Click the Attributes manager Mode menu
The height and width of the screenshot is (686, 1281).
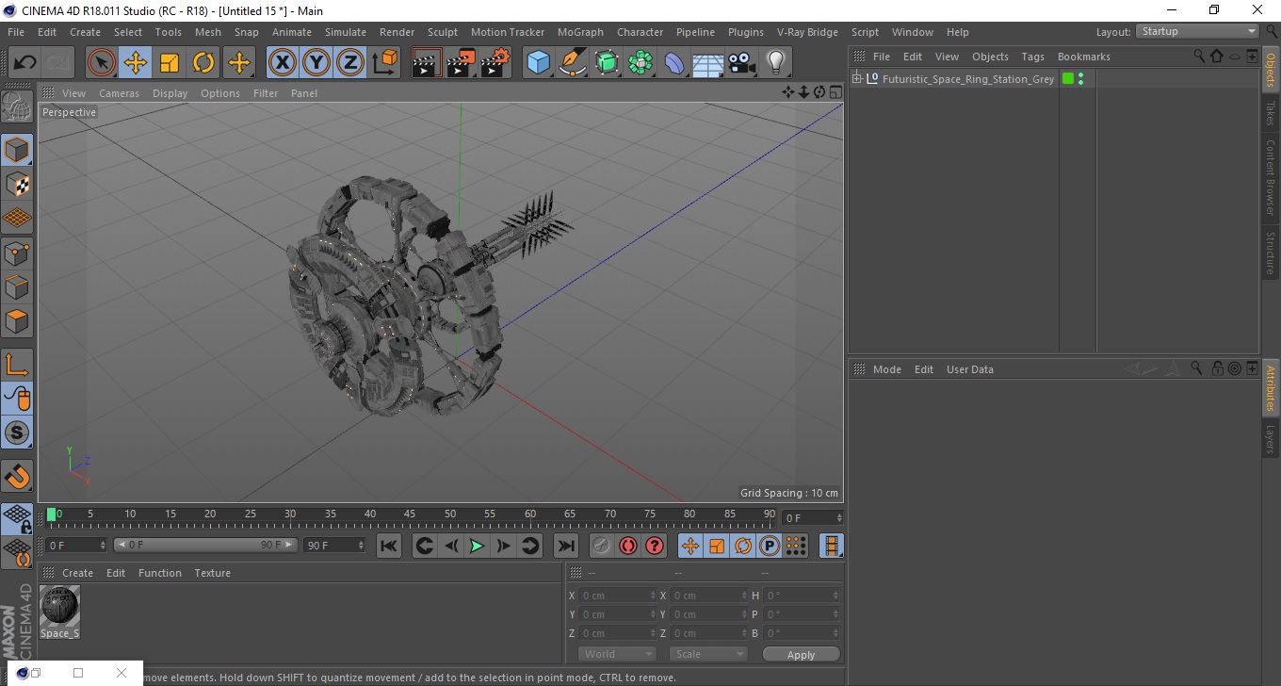[886, 369]
